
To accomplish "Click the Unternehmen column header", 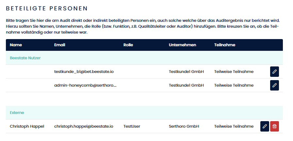I will point(182,45).
